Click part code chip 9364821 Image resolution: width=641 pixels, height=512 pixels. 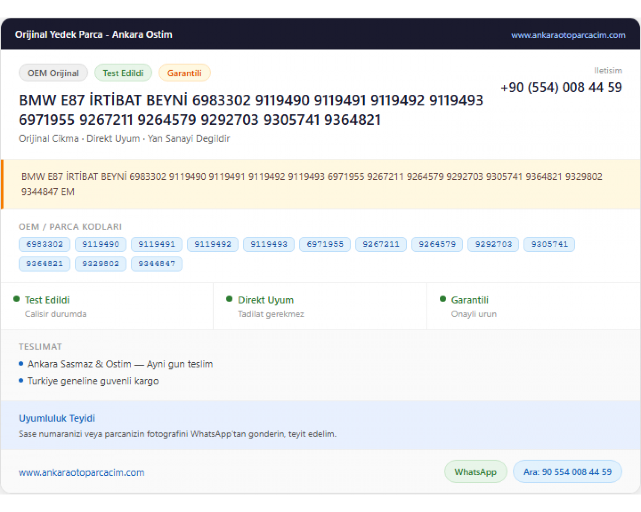coord(44,264)
